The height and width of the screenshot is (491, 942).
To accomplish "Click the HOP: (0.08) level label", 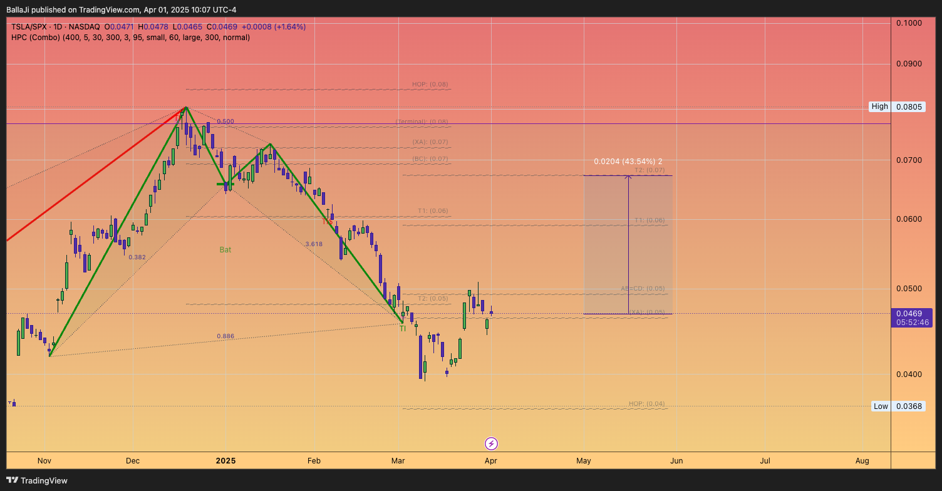I will click(430, 85).
